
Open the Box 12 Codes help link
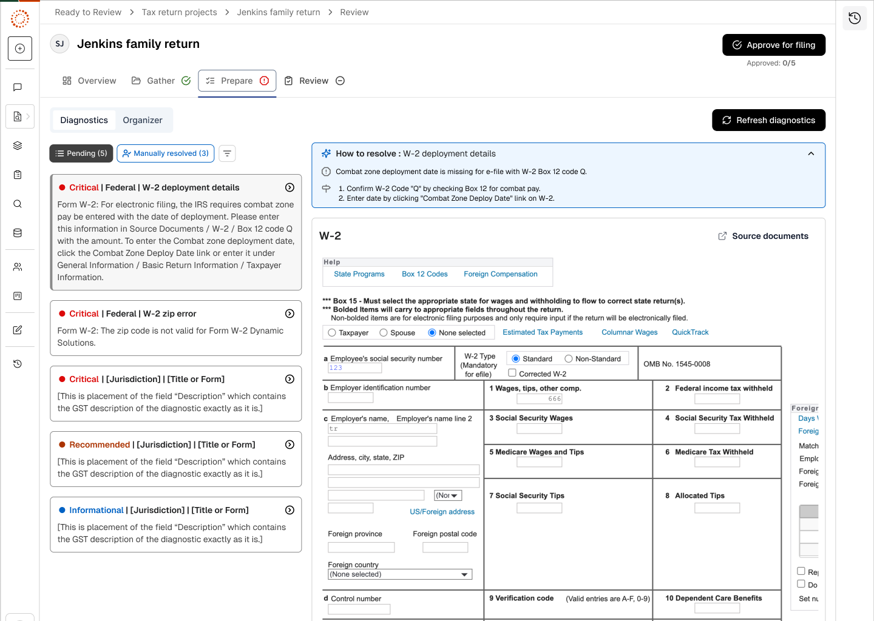click(x=424, y=274)
